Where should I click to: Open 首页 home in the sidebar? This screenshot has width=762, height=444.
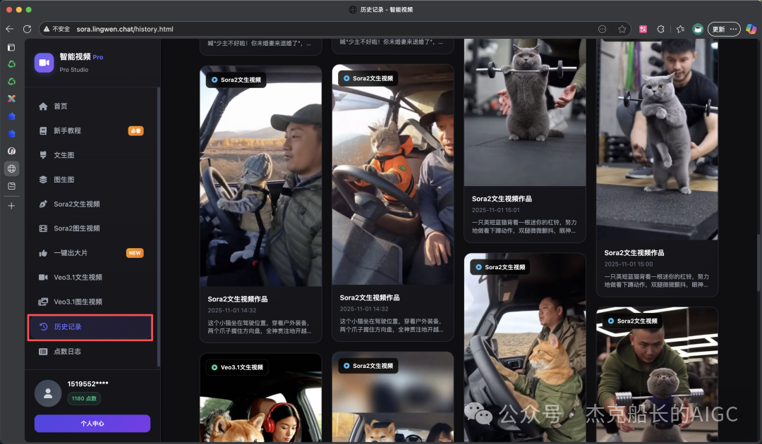[92, 106]
